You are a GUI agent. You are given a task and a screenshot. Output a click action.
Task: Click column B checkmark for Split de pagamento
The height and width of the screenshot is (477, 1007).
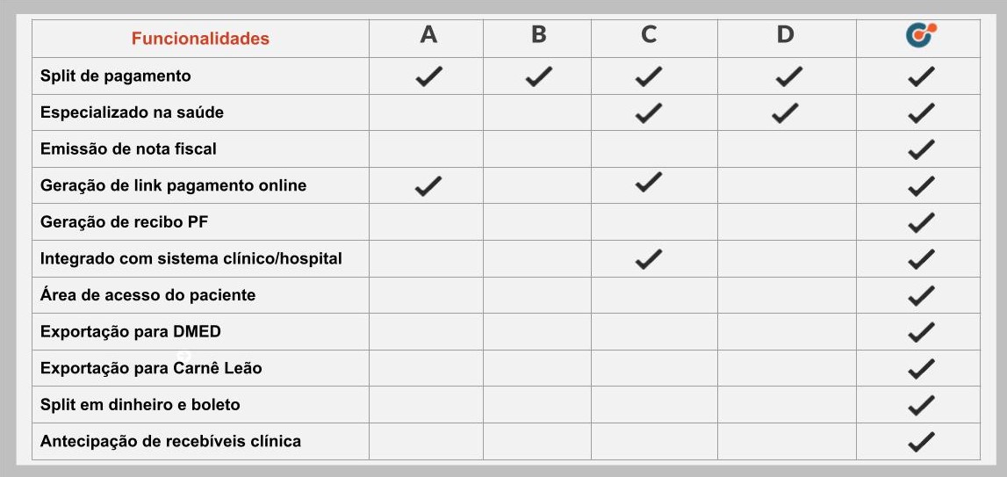click(538, 76)
